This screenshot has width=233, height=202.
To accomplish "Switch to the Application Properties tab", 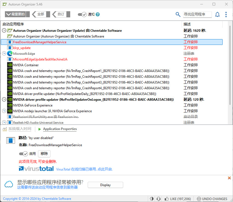I will click(60, 129).
